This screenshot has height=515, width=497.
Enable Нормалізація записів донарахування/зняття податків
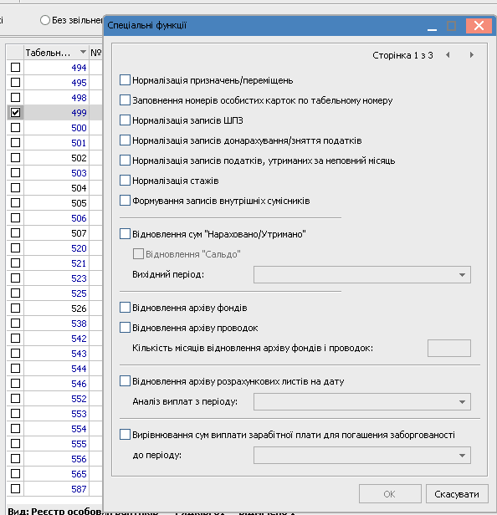click(x=125, y=140)
